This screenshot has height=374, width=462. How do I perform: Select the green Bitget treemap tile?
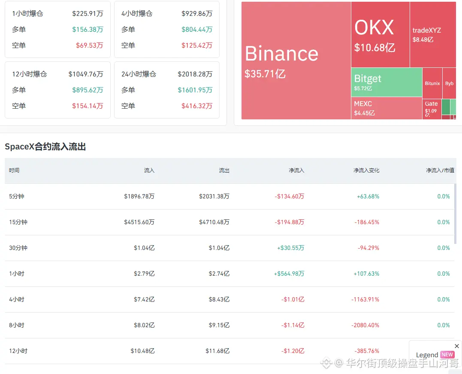387,82
